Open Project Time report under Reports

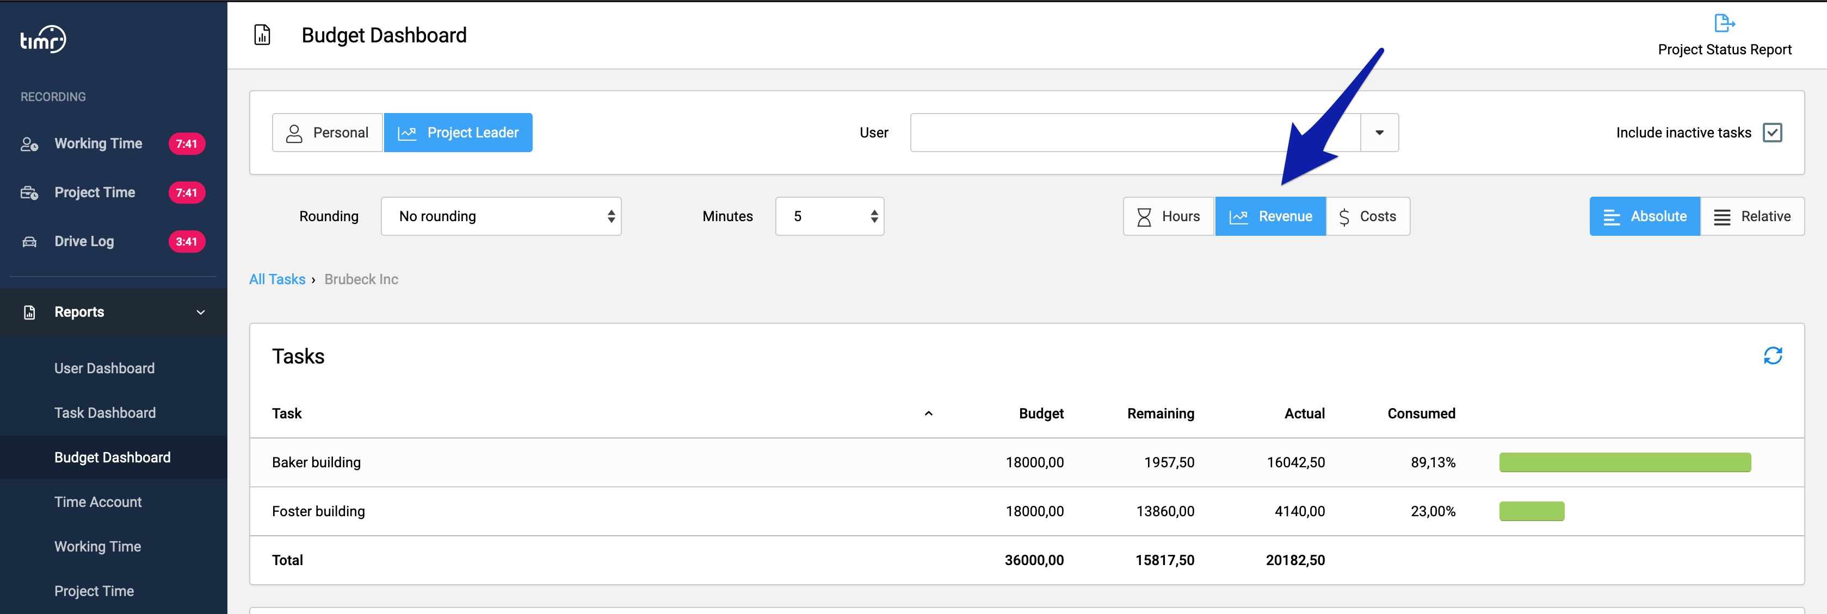[94, 592]
